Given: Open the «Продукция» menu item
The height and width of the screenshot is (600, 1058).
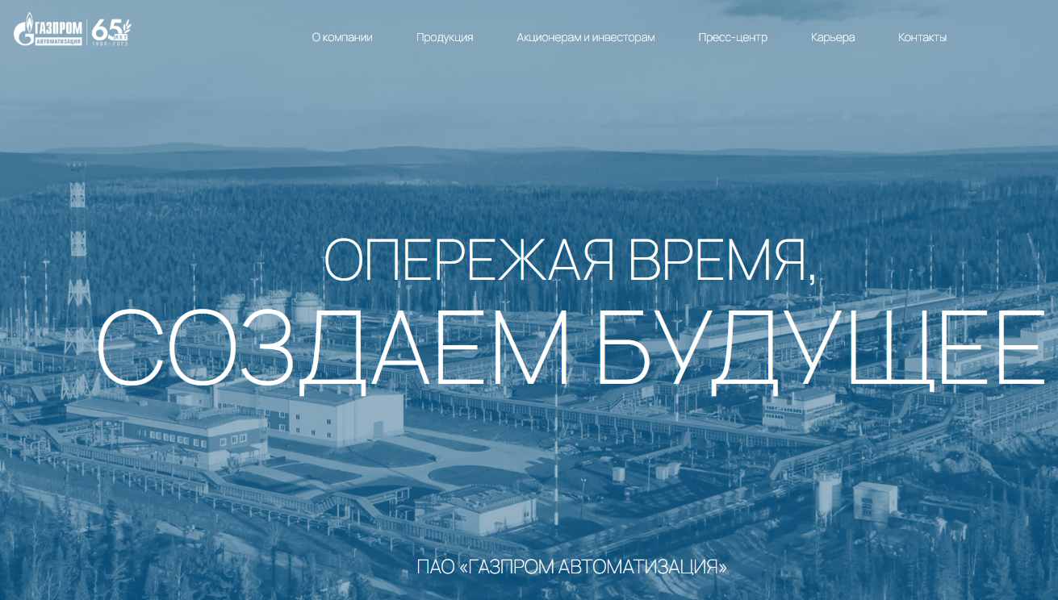Looking at the screenshot, I should pyautogui.click(x=445, y=37).
